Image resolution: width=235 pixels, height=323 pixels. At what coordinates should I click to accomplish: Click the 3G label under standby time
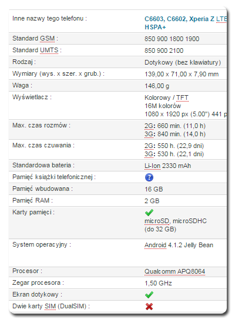pos(149,154)
